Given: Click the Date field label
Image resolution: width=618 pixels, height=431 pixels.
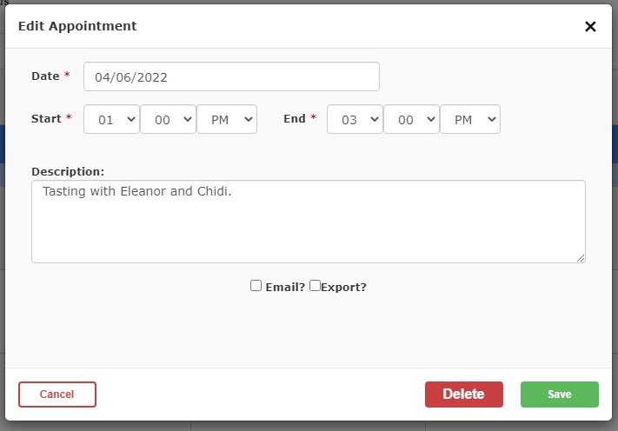Looking at the screenshot, I should click(45, 76).
